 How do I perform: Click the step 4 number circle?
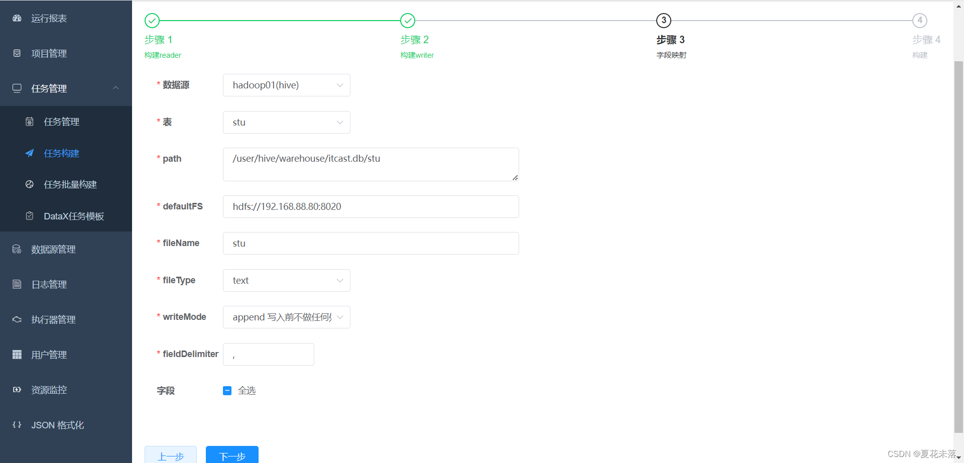click(920, 21)
